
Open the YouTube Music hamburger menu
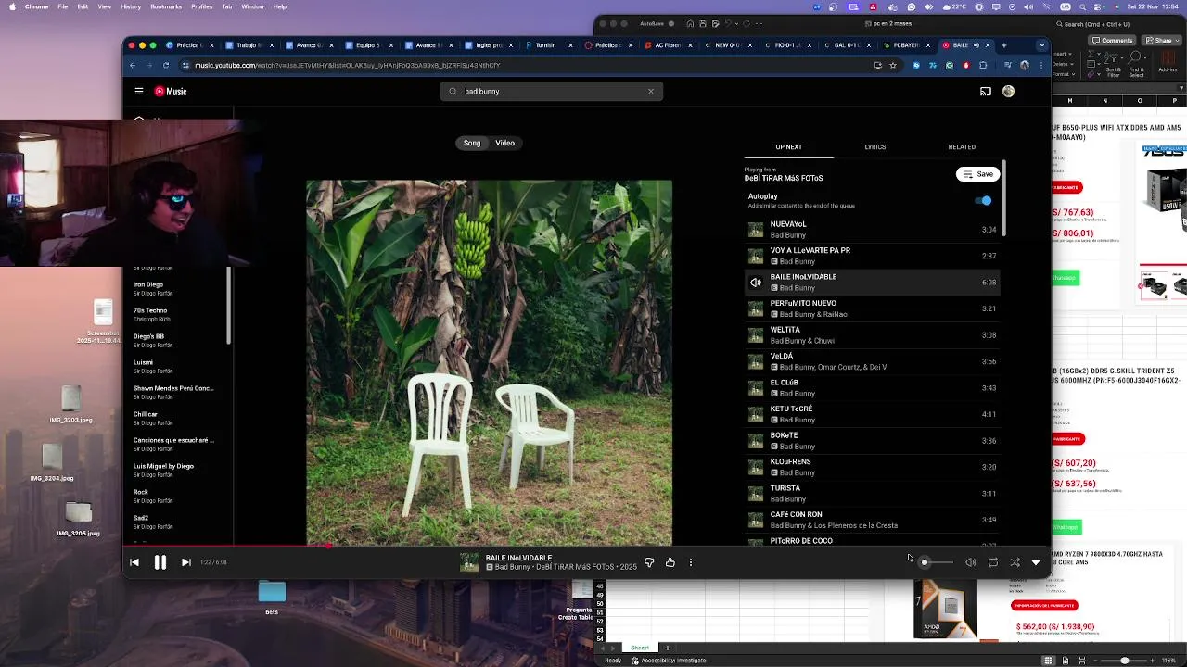[x=138, y=91]
